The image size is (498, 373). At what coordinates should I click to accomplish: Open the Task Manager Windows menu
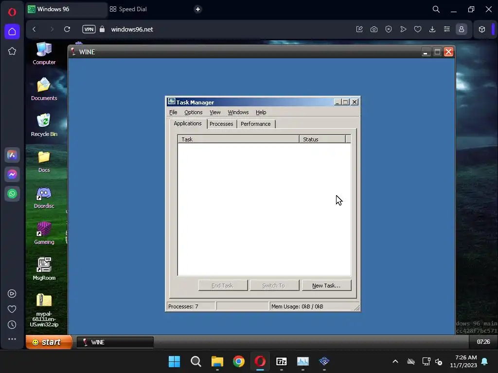(x=238, y=112)
